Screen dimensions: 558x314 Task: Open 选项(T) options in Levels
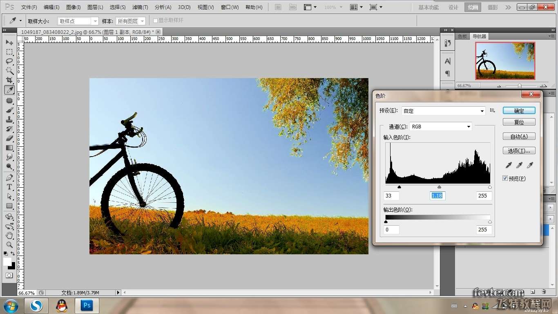(519, 151)
